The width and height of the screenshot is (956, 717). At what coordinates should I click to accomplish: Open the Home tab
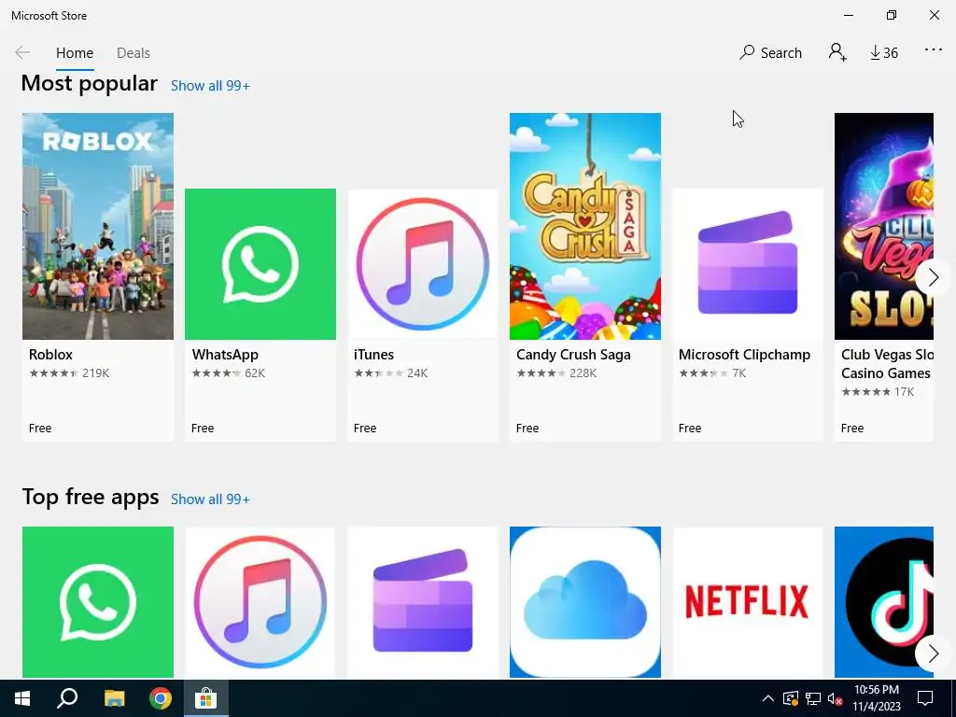pyautogui.click(x=75, y=53)
